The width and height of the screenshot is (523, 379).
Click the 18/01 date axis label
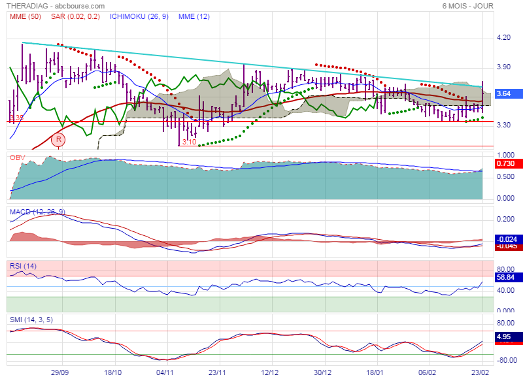pos(375,372)
